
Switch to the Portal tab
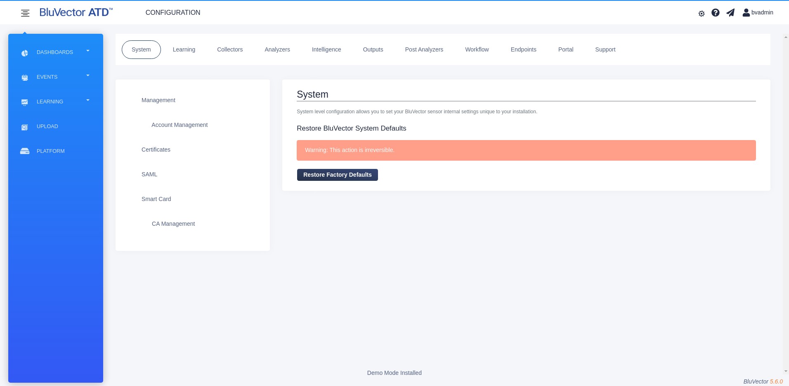[566, 49]
